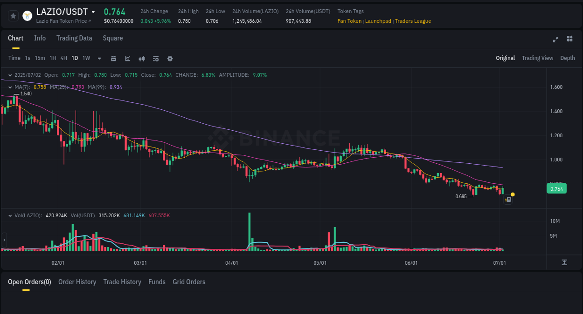
Task: Click the yellow marker dot on the latest candle
Action: 512,194
